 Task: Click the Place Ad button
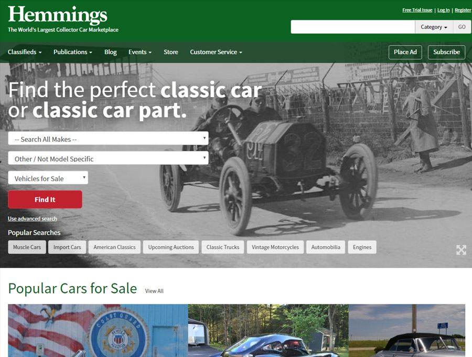tap(405, 52)
